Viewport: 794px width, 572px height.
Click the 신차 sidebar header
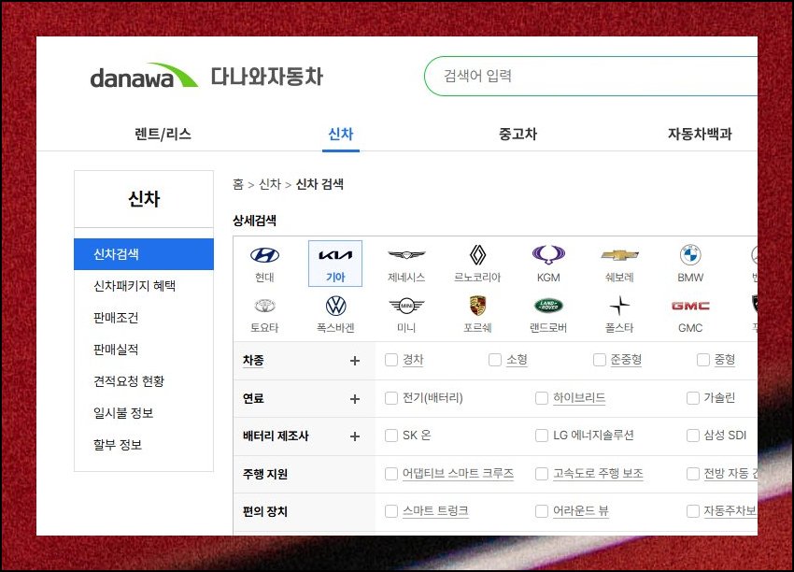(144, 198)
